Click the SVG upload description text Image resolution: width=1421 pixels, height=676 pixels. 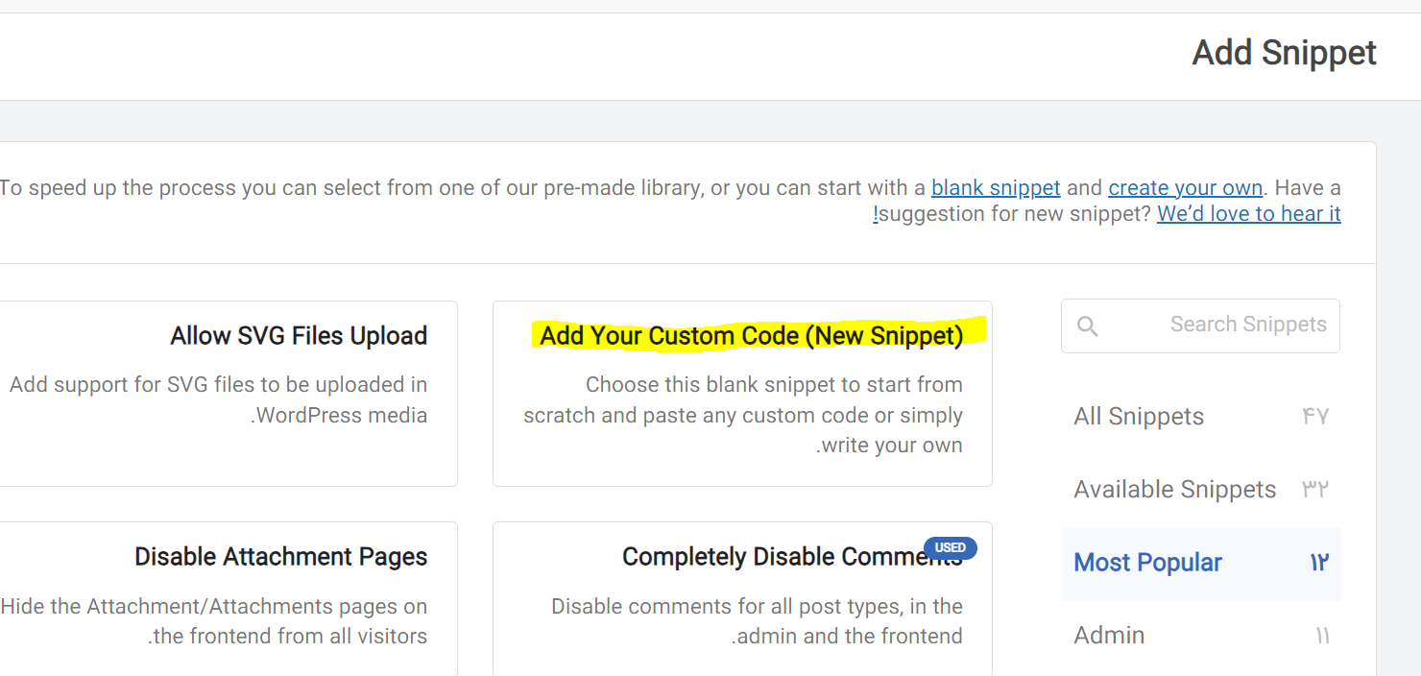pos(219,399)
